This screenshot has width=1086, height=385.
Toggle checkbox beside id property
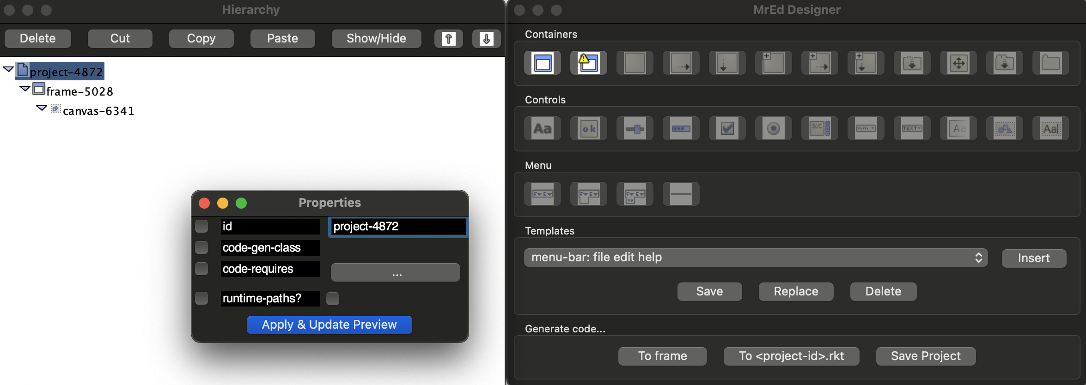(201, 226)
